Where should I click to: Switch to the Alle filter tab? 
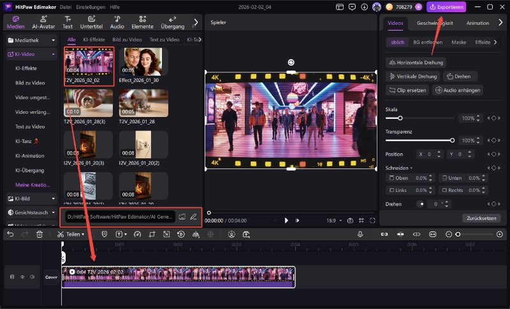click(71, 39)
